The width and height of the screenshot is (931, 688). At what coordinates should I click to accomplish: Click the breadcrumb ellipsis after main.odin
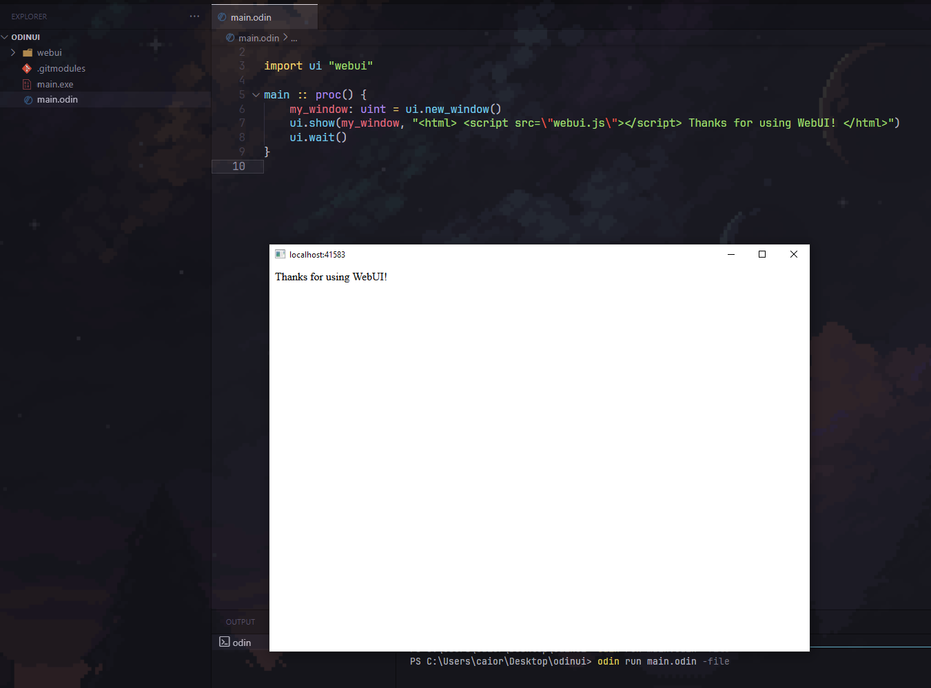tap(294, 38)
